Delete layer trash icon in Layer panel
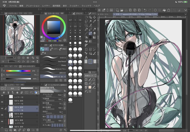The image size is (190, 132). click(x=37, y=130)
